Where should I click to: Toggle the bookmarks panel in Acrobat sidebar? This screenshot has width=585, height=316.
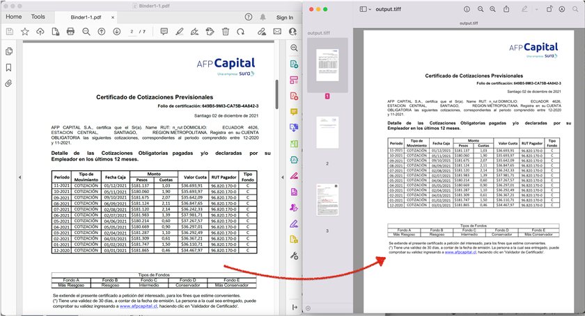point(9,67)
